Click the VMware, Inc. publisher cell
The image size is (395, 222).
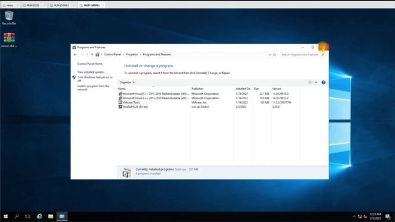[x=199, y=102]
